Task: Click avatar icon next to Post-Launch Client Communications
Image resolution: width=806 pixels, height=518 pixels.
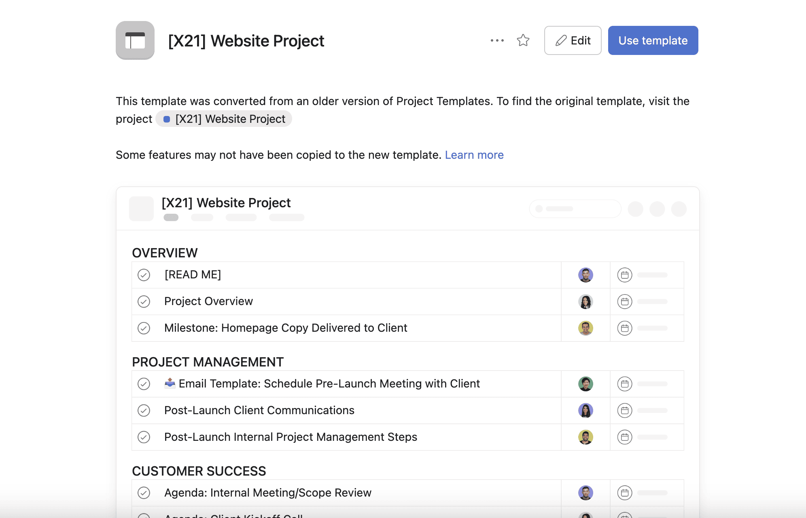Action: coord(586,410)
